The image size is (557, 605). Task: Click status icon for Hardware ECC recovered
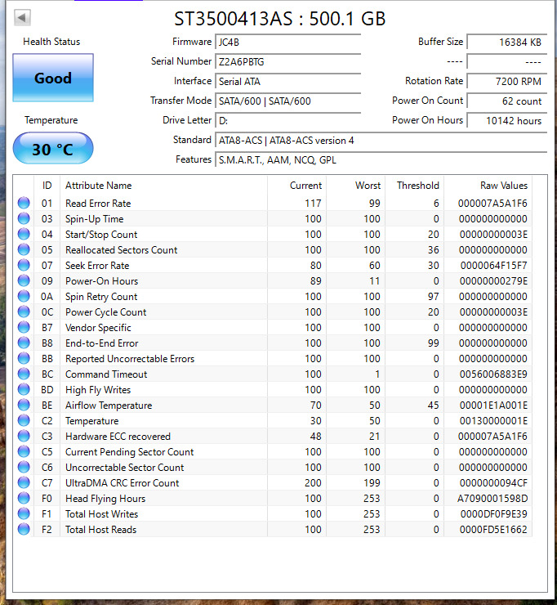click(24, 436)
